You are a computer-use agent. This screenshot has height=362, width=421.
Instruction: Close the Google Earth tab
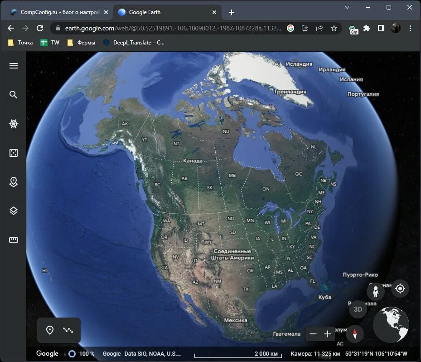214,12
